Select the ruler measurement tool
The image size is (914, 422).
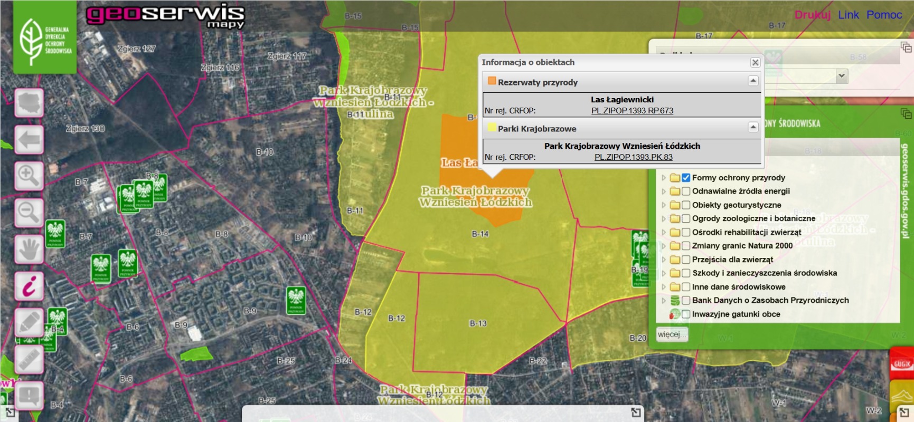pyautogui.click(x=29, y=359)
